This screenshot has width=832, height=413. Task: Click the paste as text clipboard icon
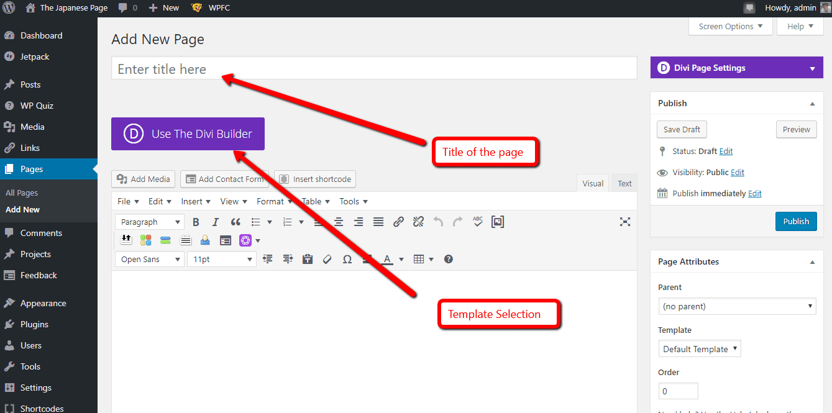pos(308,259)
